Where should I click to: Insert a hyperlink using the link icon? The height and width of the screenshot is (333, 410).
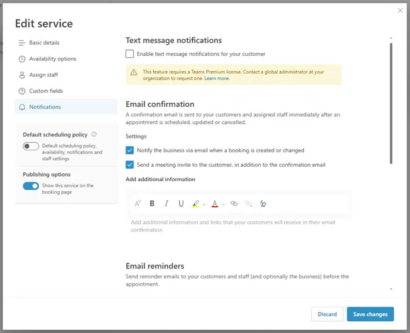pyautogui.click(x=234, y=204)
